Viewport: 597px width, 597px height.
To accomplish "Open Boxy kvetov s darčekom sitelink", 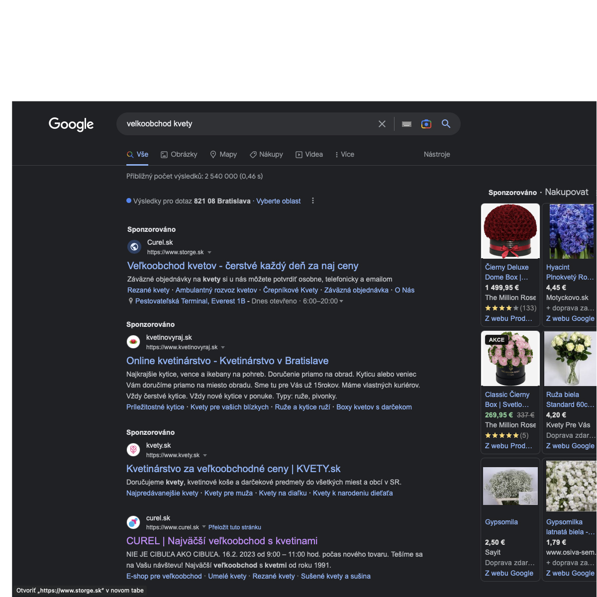I will pos(374,407).
